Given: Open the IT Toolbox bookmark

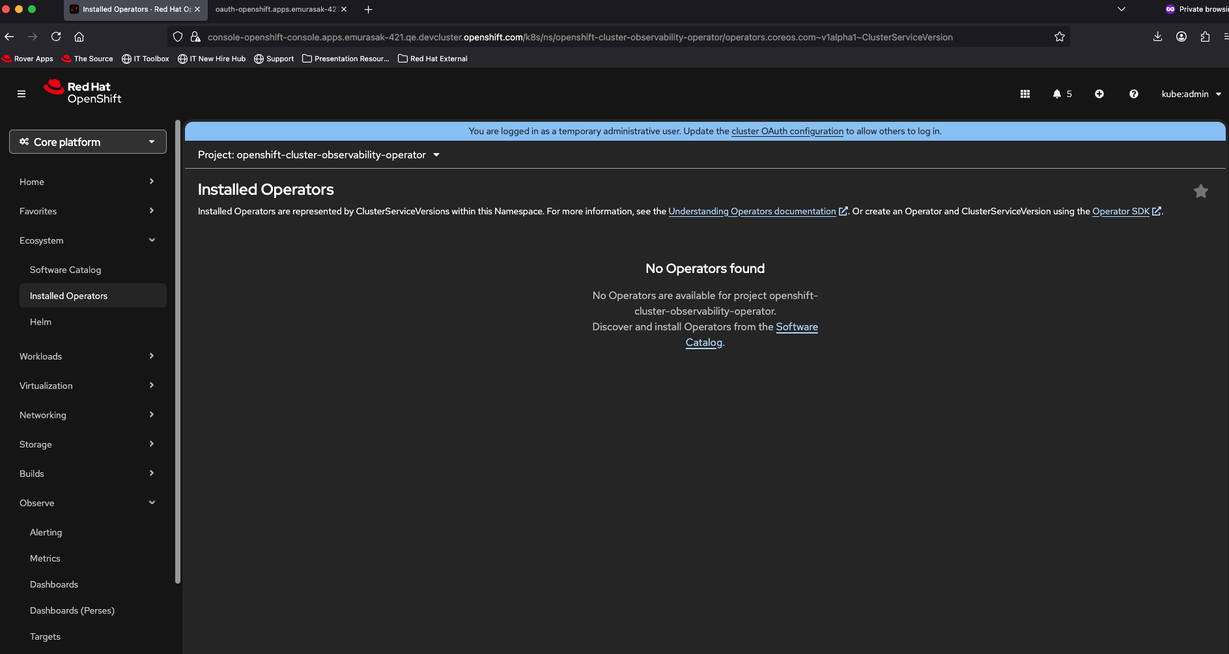Looking at the screenshot, I should point(145,59).
